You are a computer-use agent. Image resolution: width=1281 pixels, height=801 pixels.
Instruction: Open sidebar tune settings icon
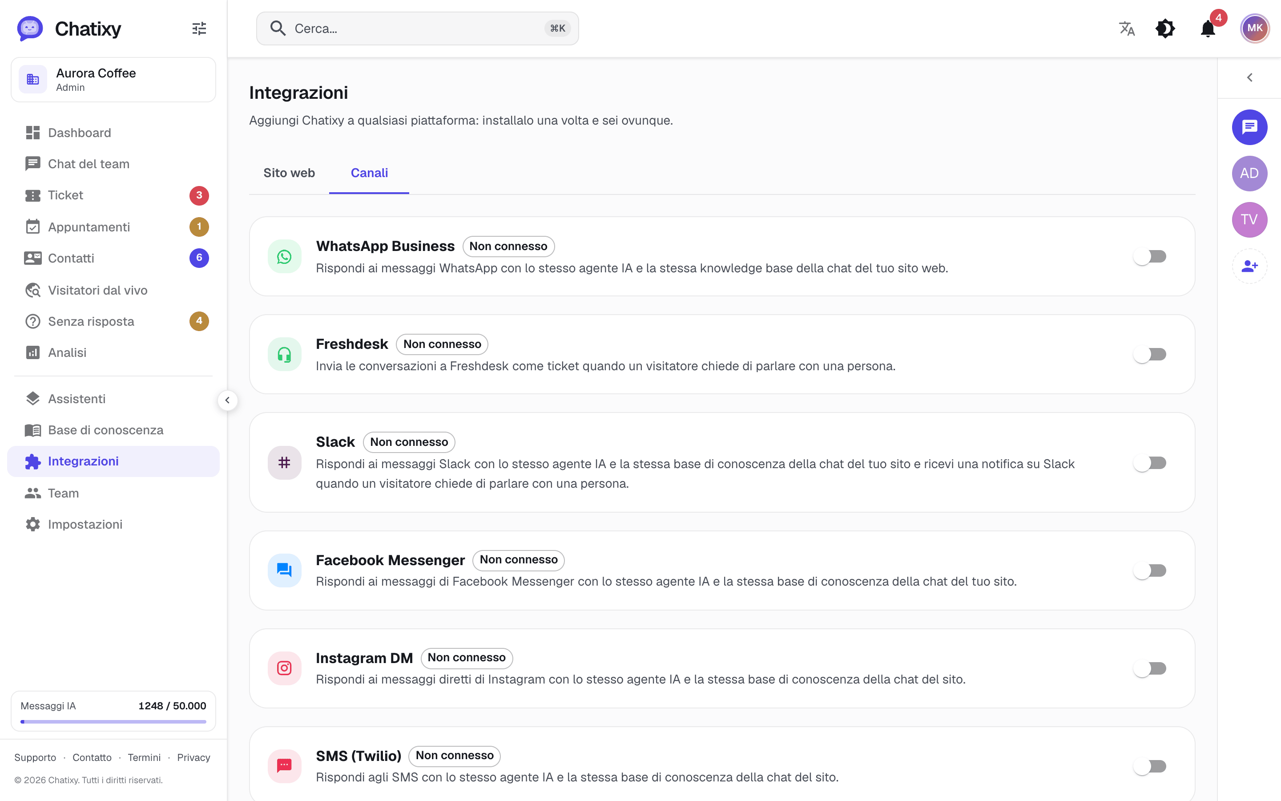(199, 28)
